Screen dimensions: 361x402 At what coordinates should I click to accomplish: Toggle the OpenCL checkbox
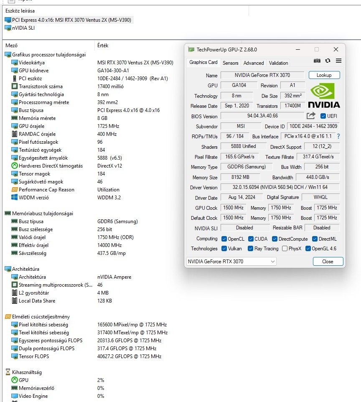coord(224,239)
